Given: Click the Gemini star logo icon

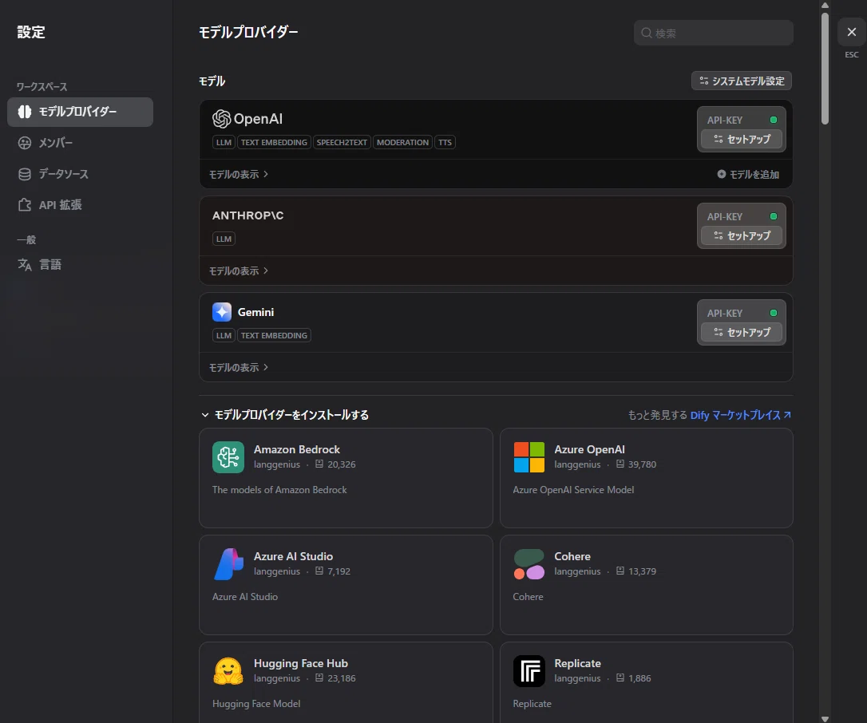Looking at the screenshot, I should [x=222, y=312].
